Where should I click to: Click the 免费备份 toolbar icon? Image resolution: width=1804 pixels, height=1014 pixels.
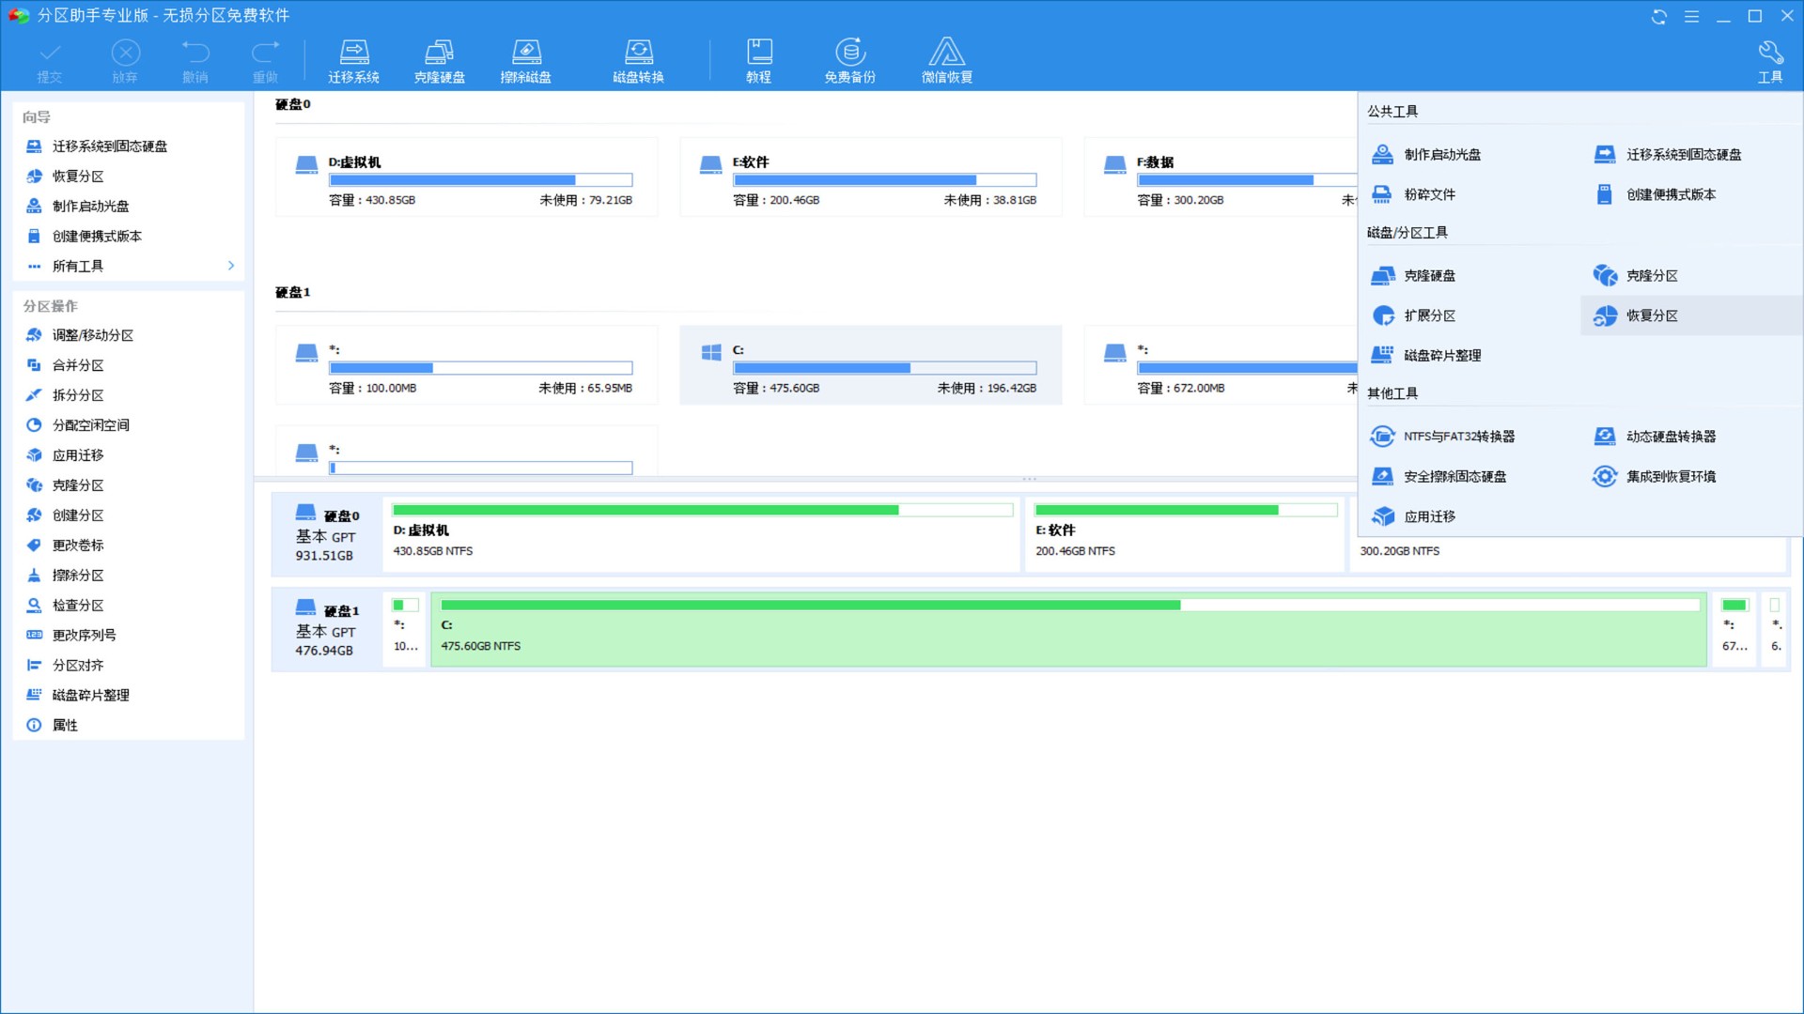(x=849, y=61)
